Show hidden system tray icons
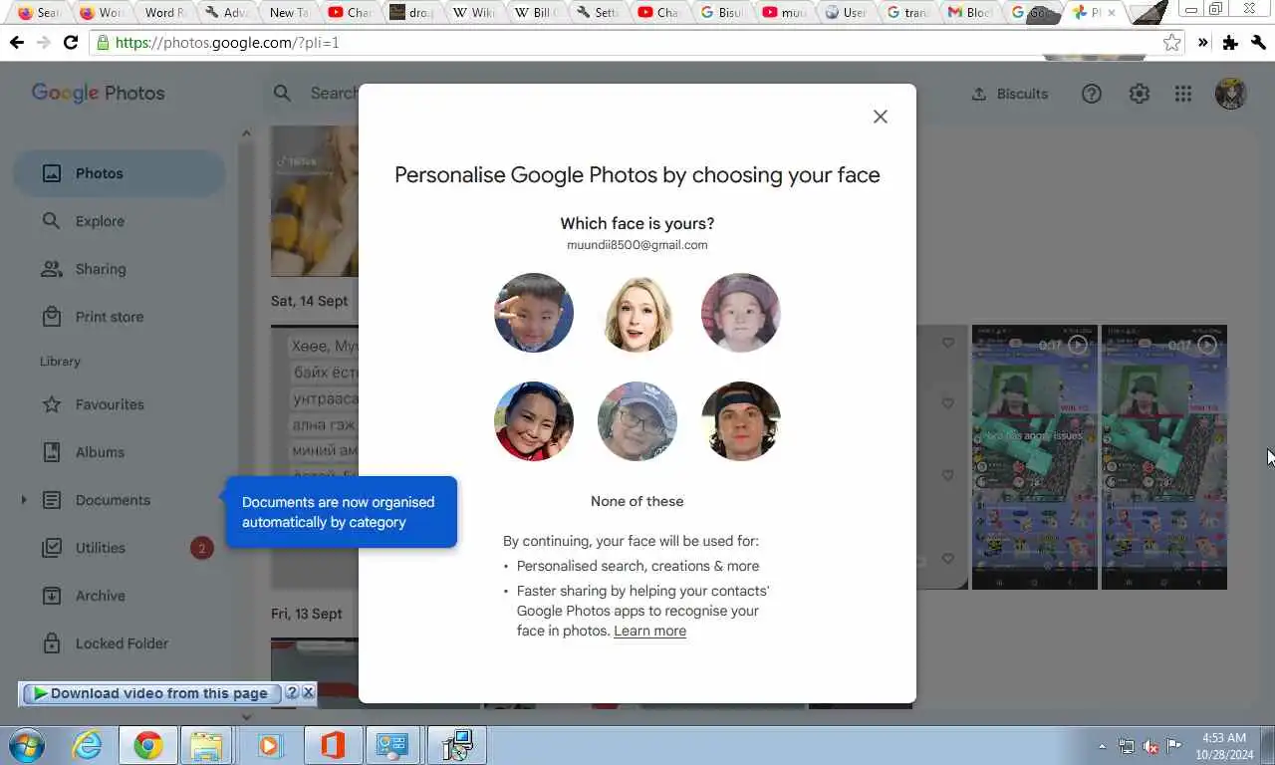The image size is (1275, 765). [1102, 746]
